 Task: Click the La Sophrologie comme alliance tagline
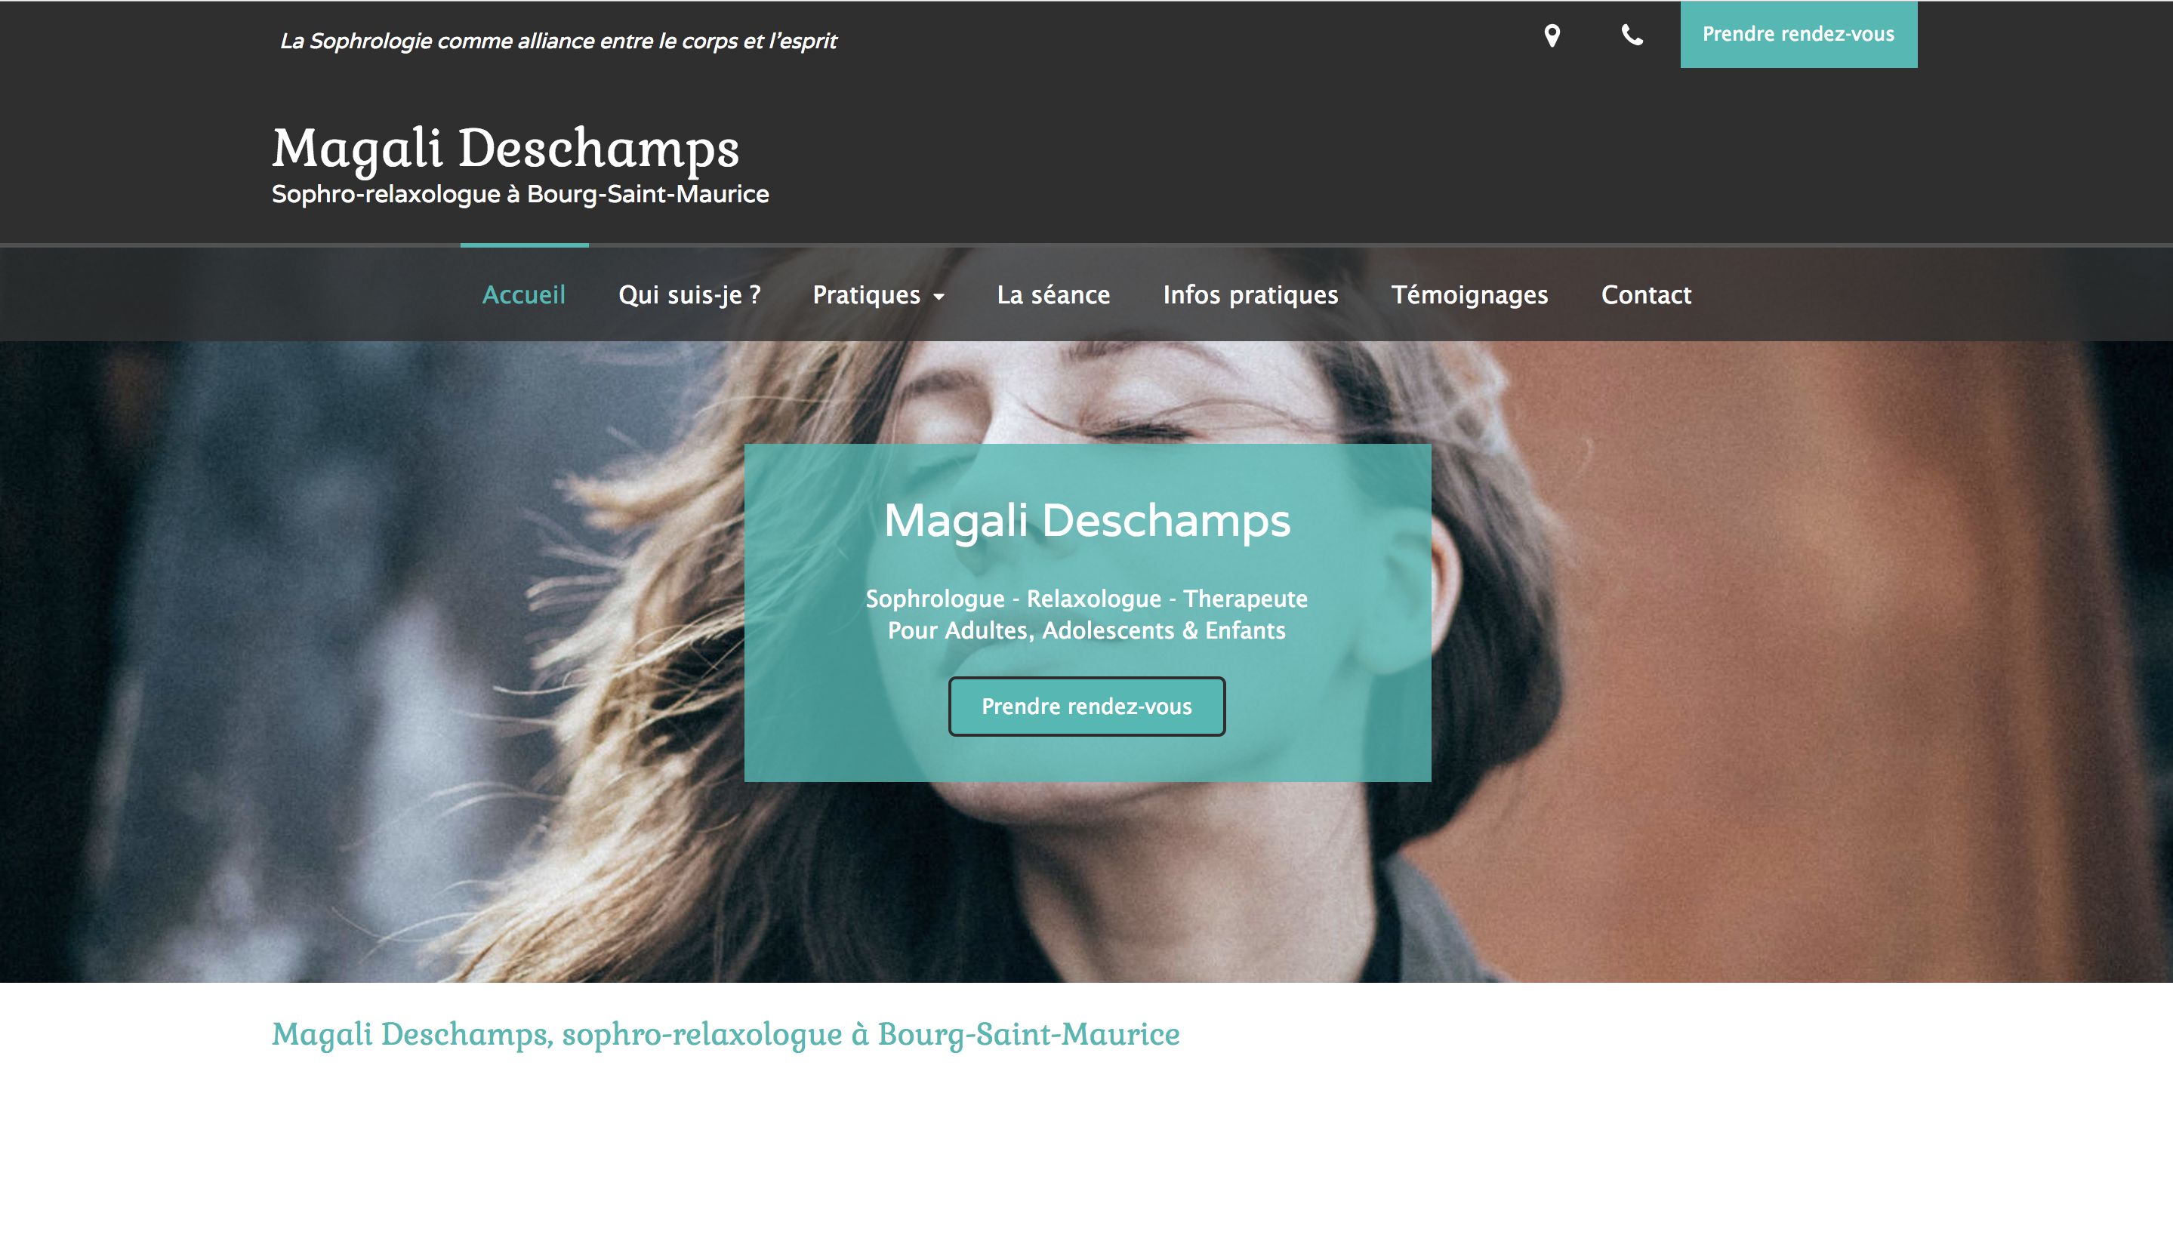pos(558,41)
